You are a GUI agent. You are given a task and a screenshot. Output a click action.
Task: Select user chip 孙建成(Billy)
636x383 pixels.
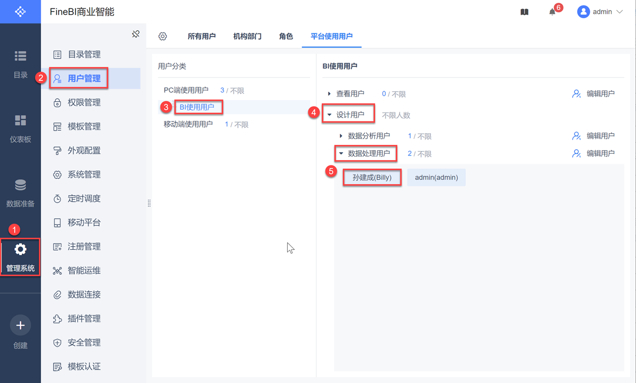pos(372,178)
